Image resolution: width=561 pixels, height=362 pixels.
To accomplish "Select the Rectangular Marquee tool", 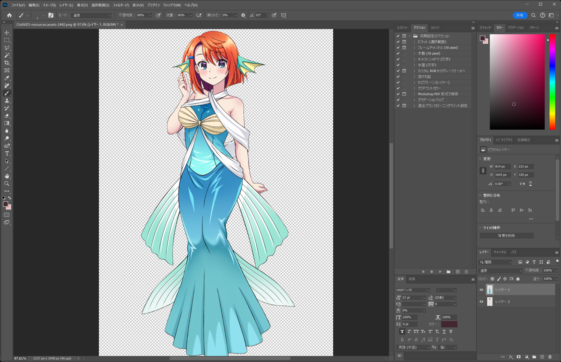I will tap(7, 40).
